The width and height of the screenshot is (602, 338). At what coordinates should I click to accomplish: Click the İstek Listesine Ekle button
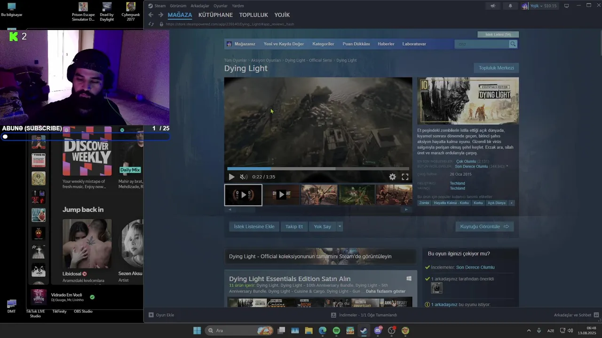(x=254, y=226)
